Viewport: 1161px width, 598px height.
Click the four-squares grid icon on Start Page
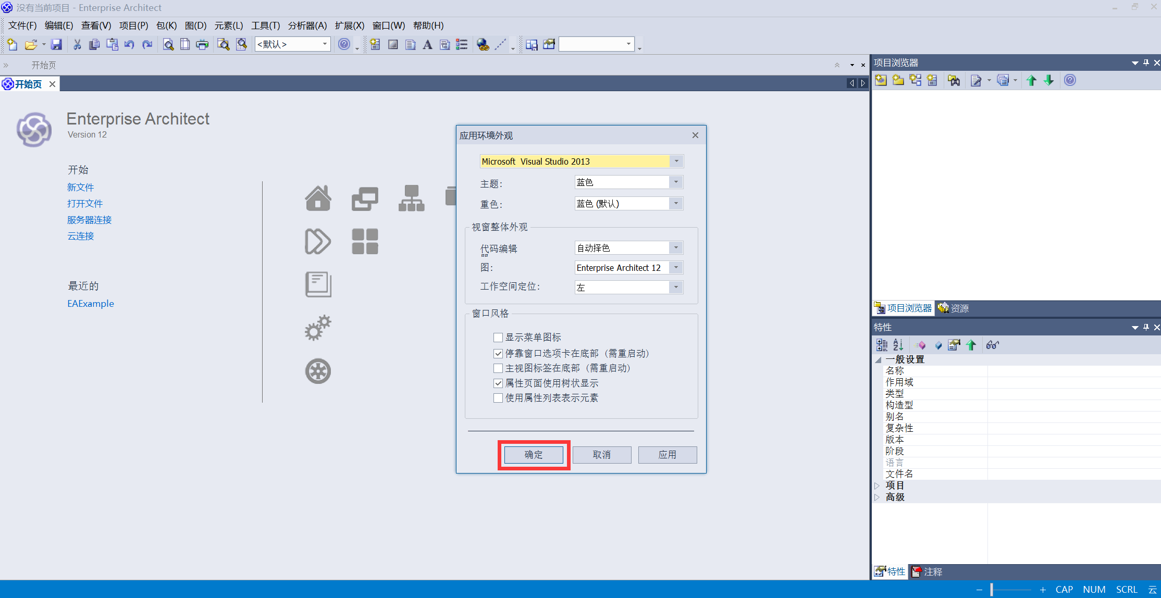tap(365, 241)
